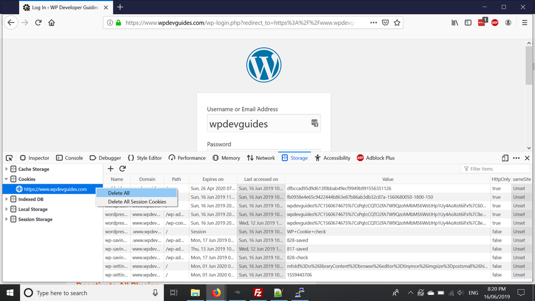Select the cookie row with value WP+Cookie+check
Viewport: 535px width, 301px height.
[x=317, y=232]
